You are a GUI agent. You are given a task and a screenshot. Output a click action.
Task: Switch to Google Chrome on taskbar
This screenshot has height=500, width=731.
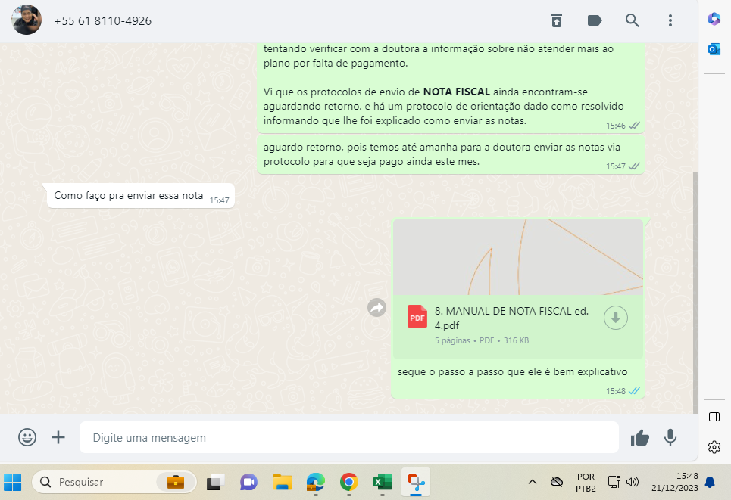[349, 482]
